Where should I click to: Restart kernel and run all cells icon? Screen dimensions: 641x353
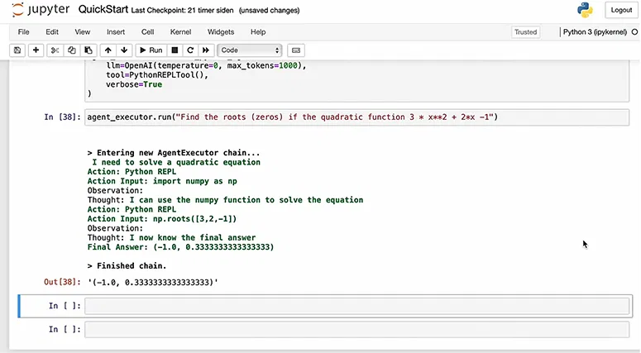(206, 50)
